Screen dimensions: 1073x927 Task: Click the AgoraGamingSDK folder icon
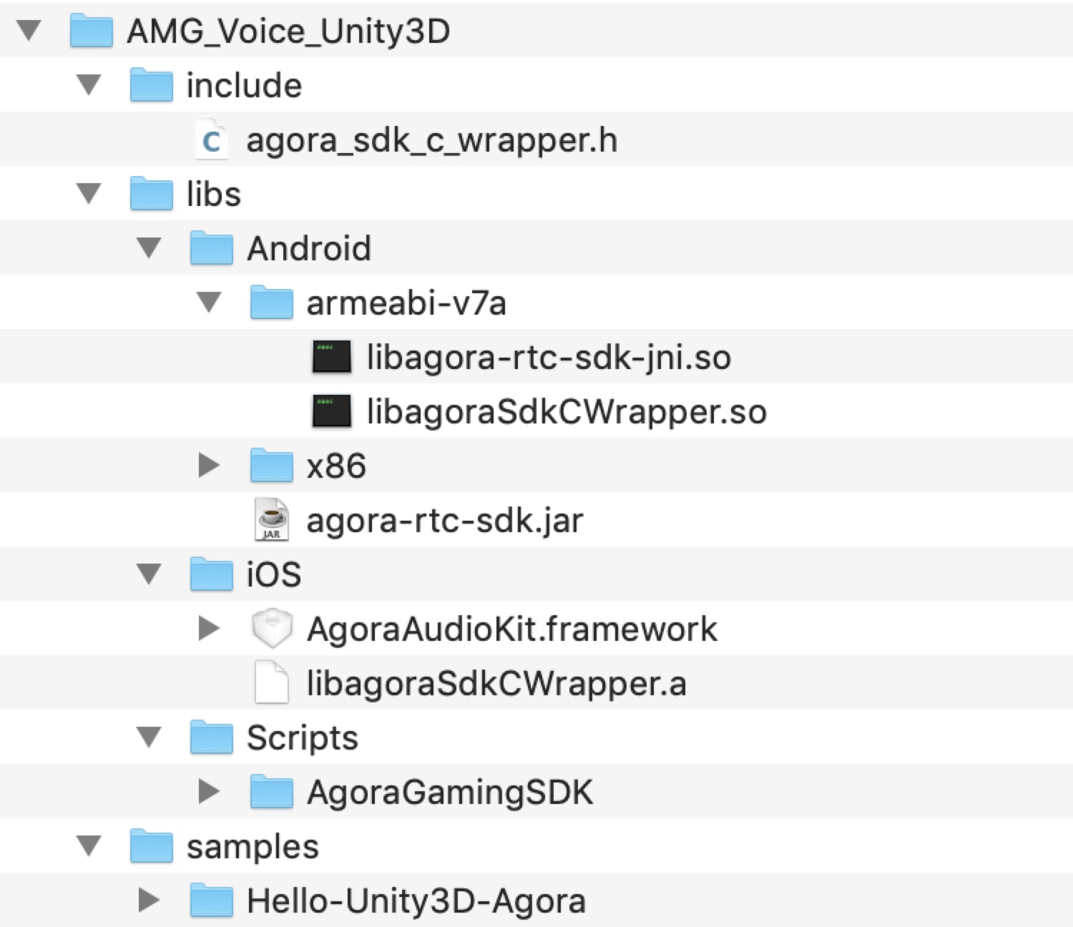[x=272, y=792]
